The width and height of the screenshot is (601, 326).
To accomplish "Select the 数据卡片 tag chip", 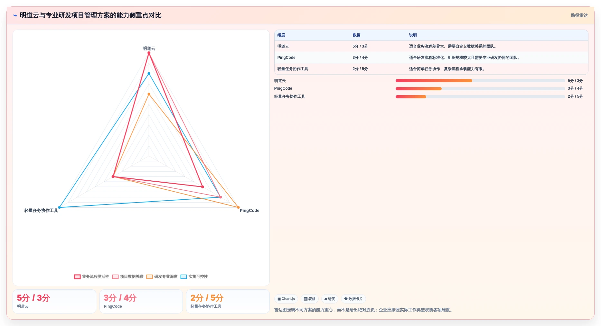I will 353,299.
